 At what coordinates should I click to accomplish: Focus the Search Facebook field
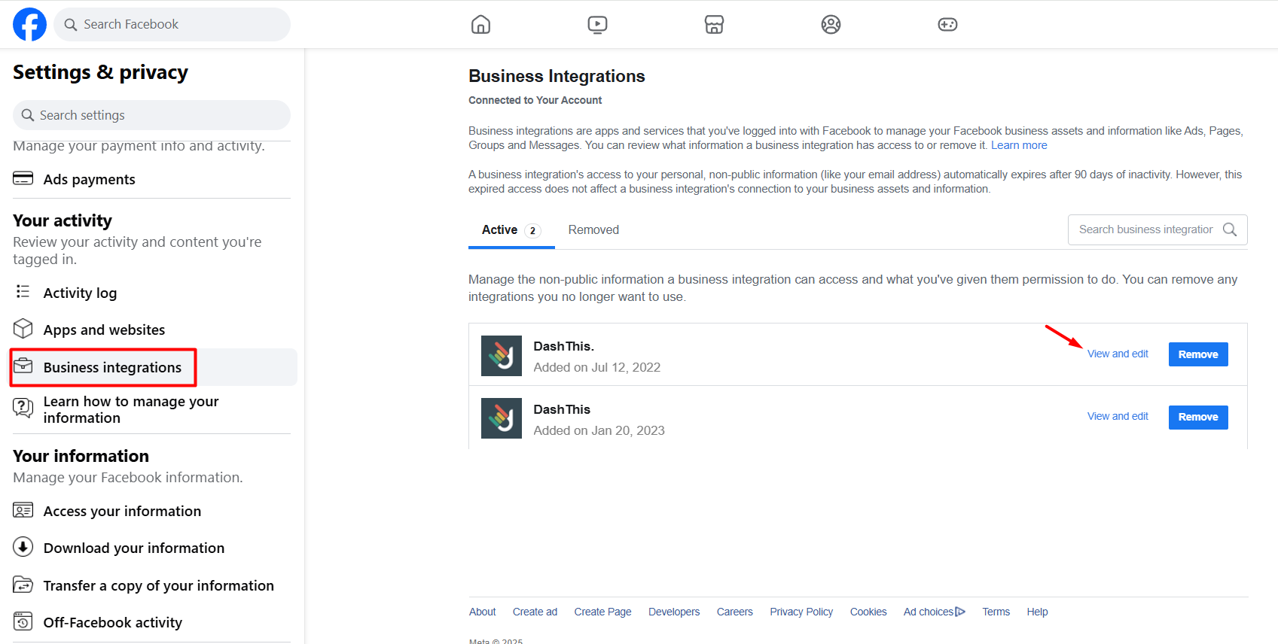[x=172, y=24]
